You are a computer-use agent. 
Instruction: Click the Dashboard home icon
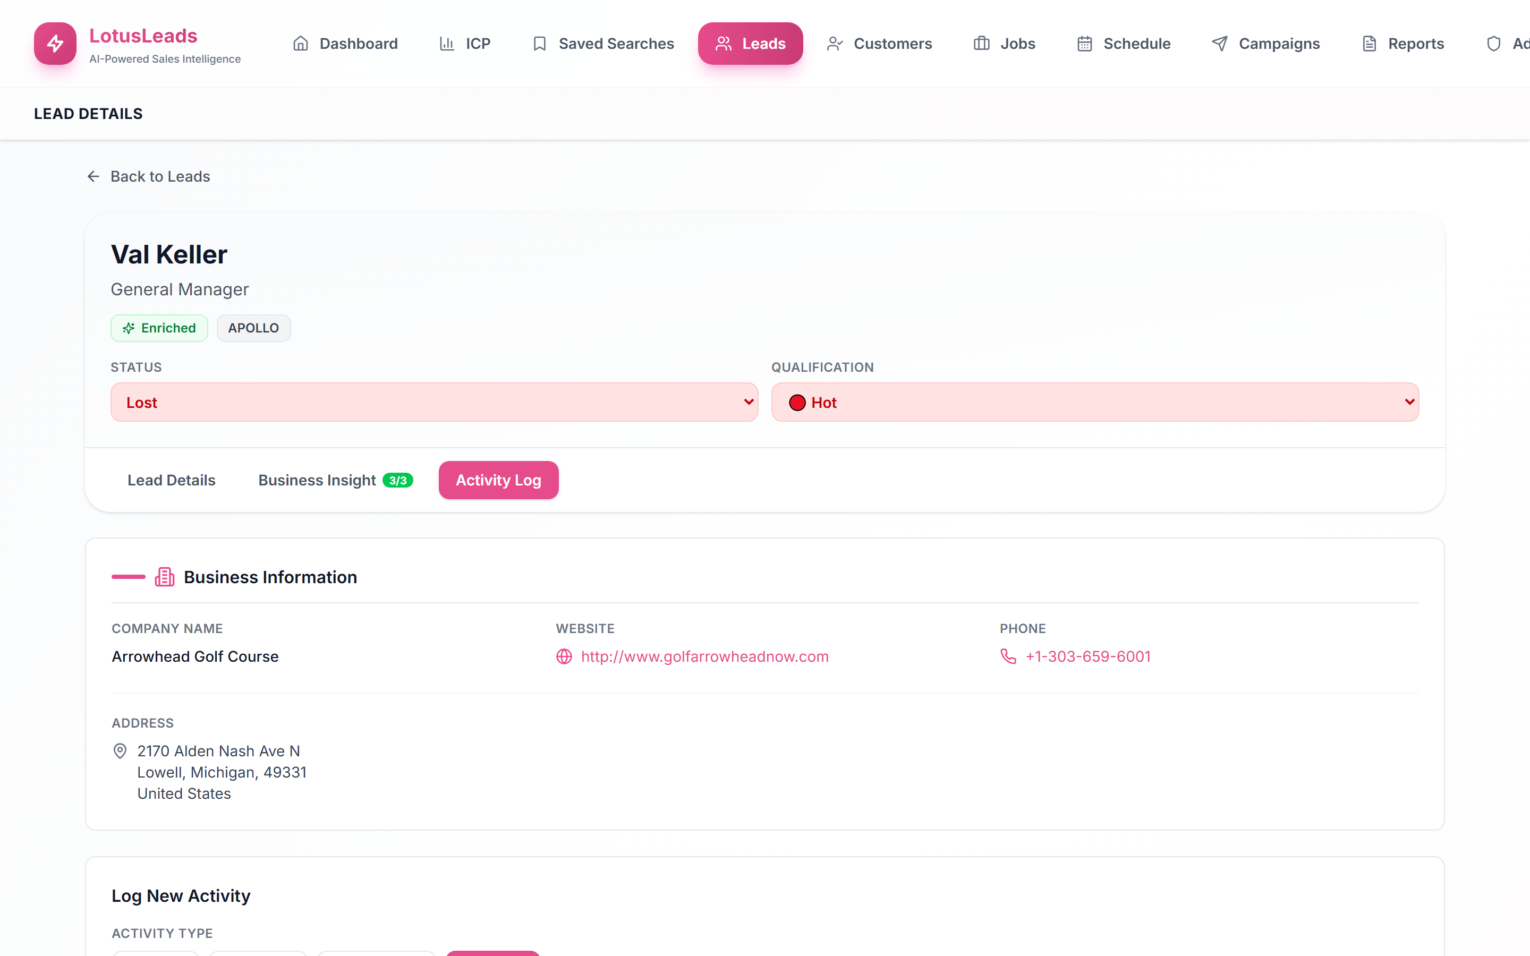pyautogui.click(x=300, y=44)
